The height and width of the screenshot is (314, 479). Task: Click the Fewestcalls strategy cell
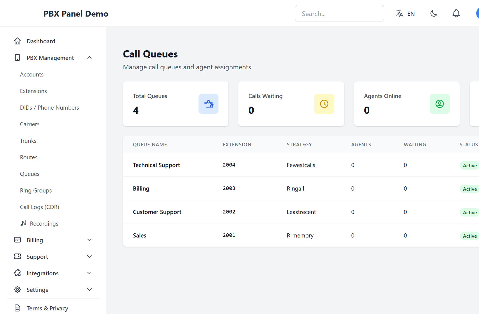click(301, 165)
